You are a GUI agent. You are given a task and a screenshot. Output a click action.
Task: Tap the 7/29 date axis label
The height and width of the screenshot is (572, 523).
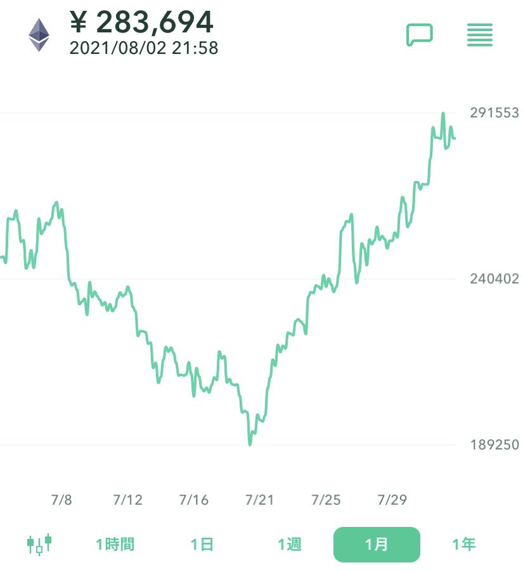[x=392, y=500]
